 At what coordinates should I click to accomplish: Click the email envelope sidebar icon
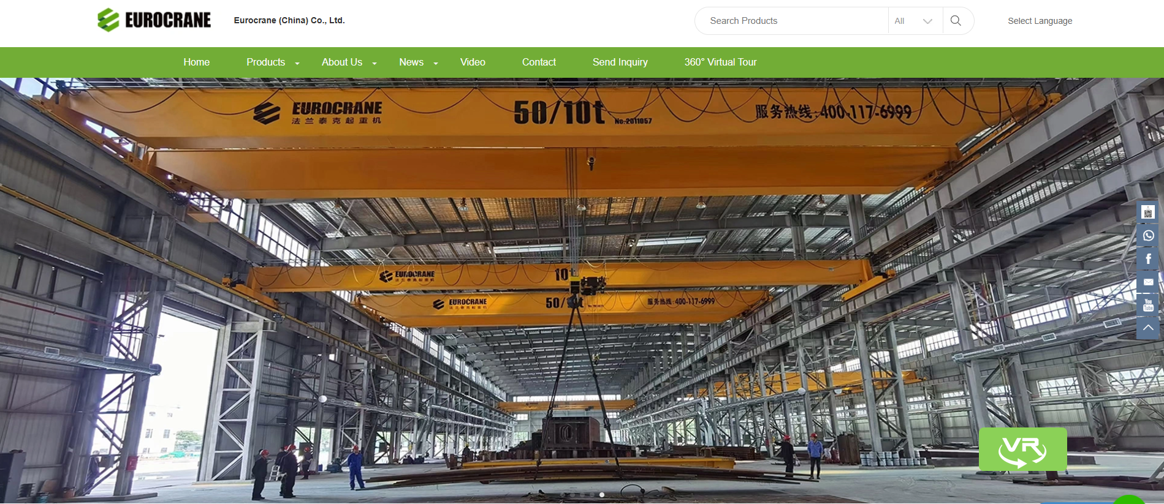pos(1148,282)
